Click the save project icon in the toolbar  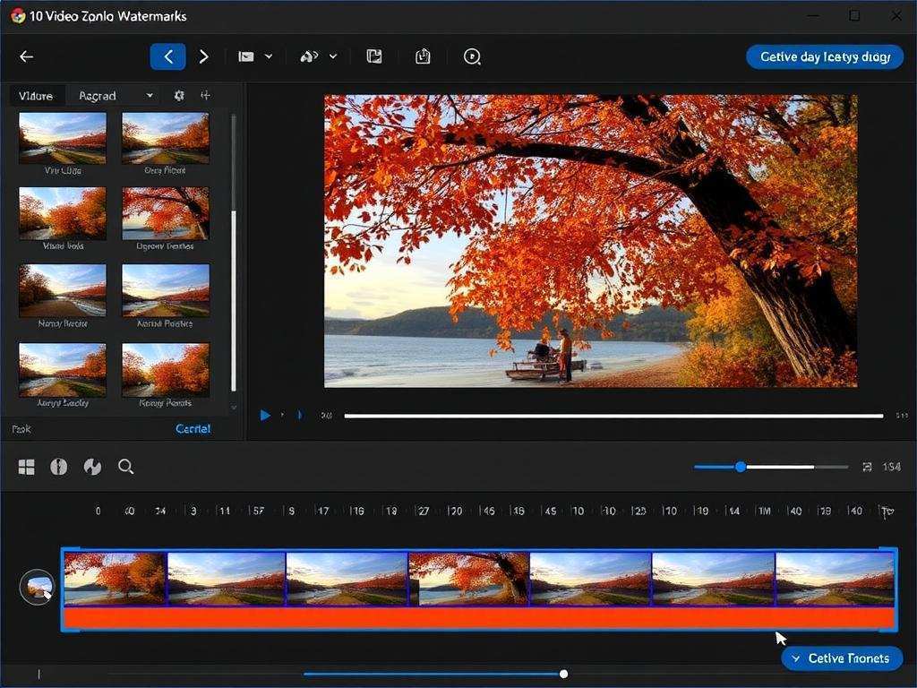pos(374,56)
